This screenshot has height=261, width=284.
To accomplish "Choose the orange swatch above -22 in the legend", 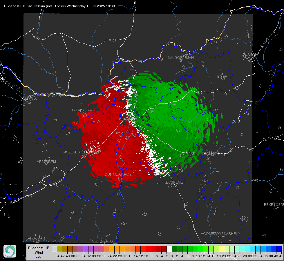I will pos(117,249).
